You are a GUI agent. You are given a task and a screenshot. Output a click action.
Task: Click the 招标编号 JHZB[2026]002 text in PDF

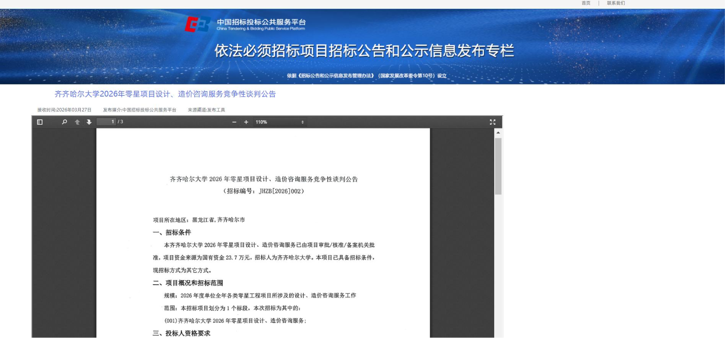click(x=264, y=191)
